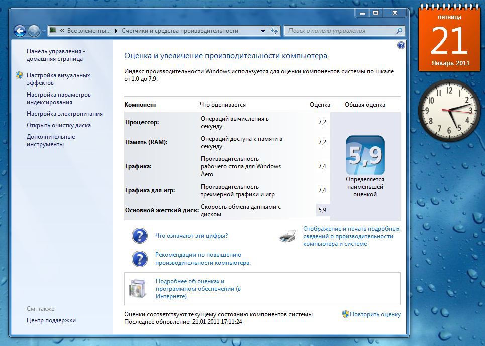Select 'Счетчики и средства производительности' breadcrumb
The image size is (485, 346).
coord(179,31)
